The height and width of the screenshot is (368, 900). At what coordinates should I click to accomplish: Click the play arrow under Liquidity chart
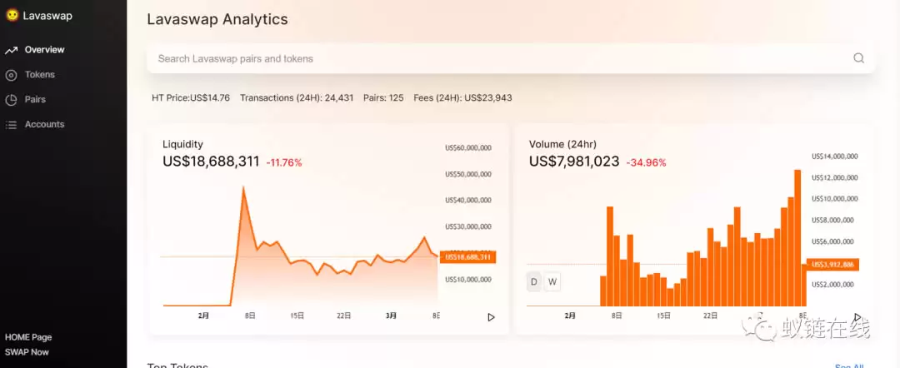491,317
